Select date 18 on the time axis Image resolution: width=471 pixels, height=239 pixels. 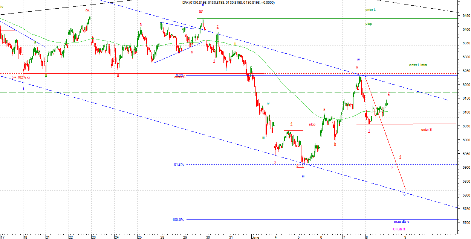pyautogui.click(x=25, y=237)
